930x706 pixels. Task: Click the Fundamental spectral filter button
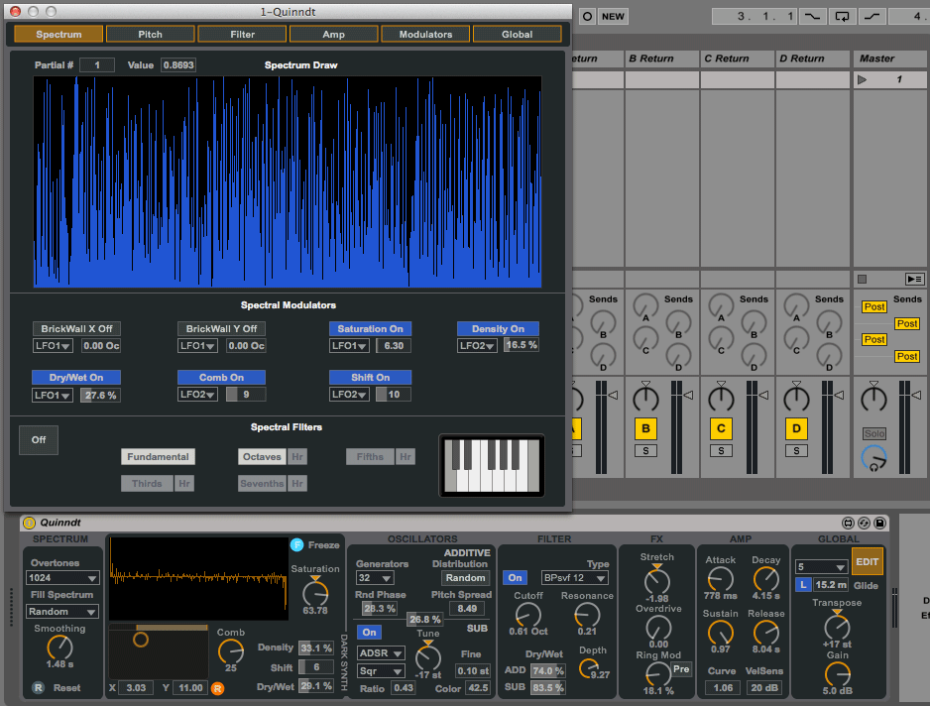coord(158,457)
